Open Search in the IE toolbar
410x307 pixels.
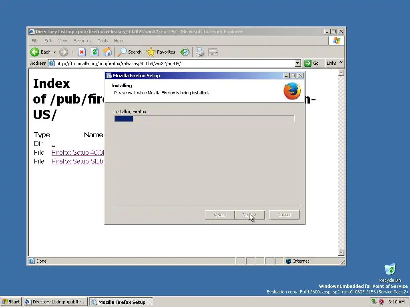click(129, 52)
